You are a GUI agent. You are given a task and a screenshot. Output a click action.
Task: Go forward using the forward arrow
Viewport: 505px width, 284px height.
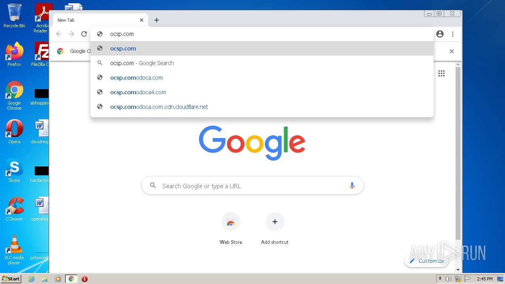coord(71,34)
